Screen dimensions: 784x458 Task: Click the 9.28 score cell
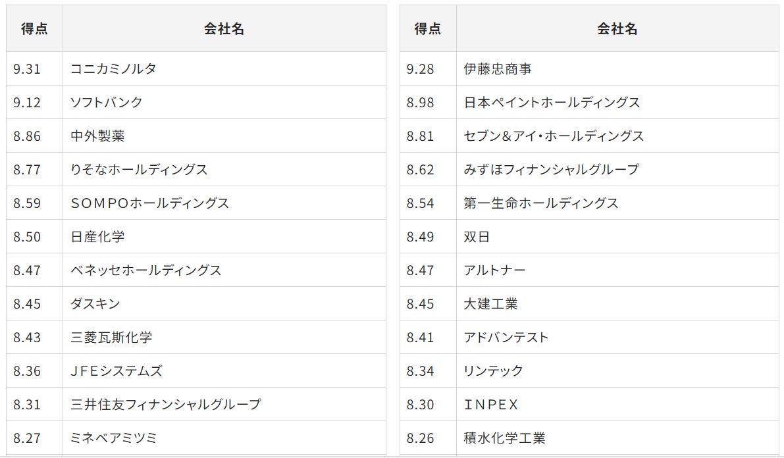(420, 68)
